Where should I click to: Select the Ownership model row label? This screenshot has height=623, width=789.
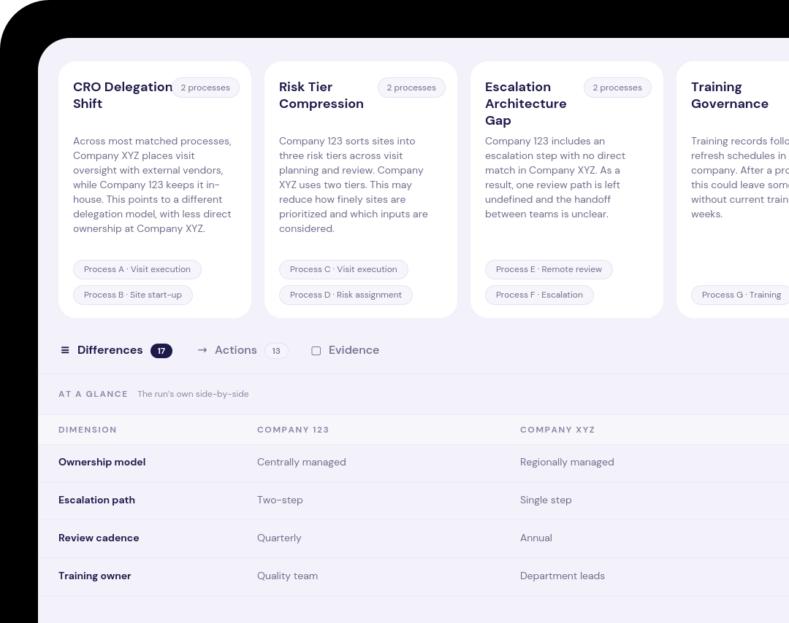(x=102, y=463)
